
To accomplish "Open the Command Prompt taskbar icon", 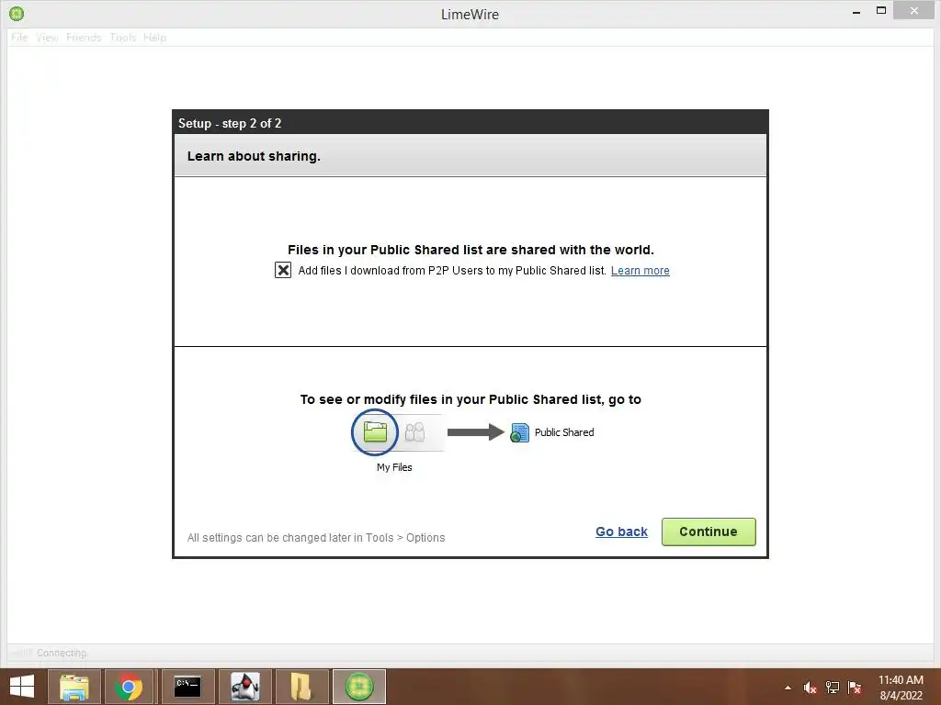I will [x=187, y=687].
